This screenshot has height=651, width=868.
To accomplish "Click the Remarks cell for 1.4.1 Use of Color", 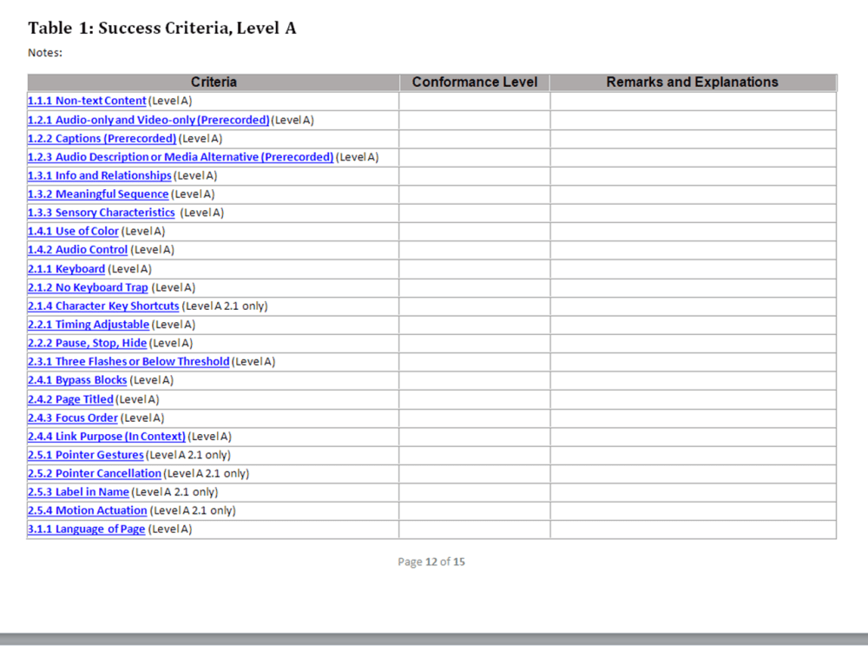I will tap(693, 232).
